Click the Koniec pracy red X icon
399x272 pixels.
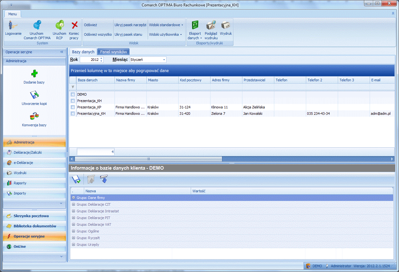(74, 26)
